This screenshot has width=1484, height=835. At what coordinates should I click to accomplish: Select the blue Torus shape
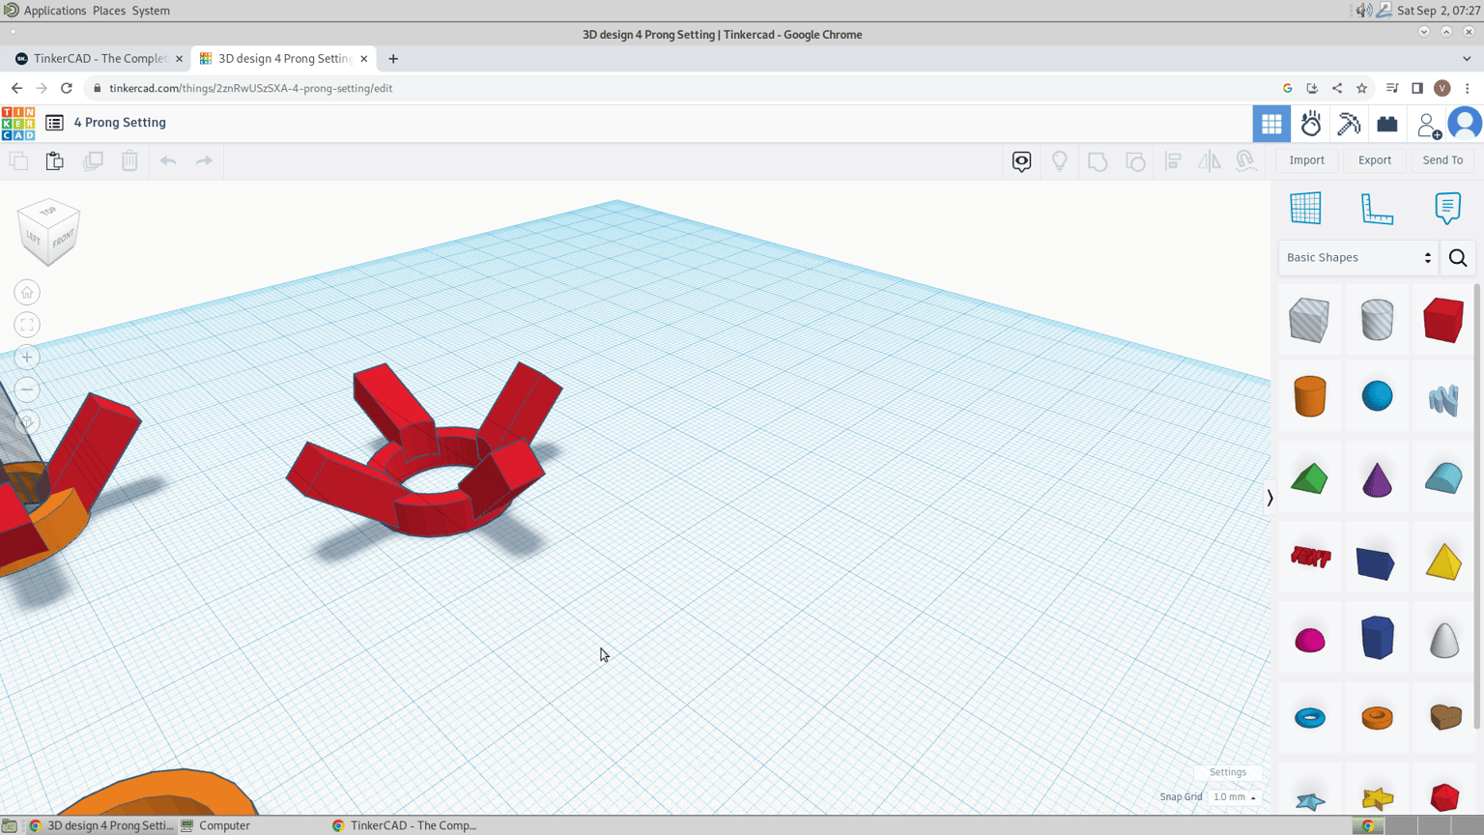pos(1309,718)
